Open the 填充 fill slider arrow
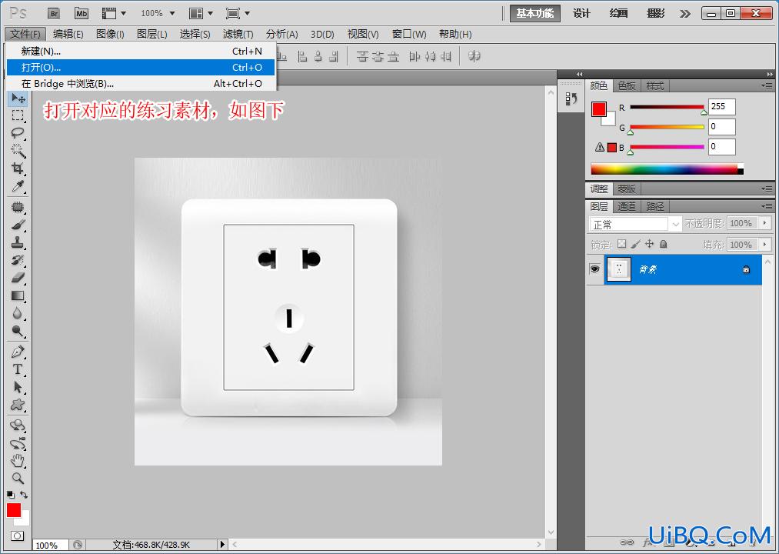 click(x=765, y=244)
